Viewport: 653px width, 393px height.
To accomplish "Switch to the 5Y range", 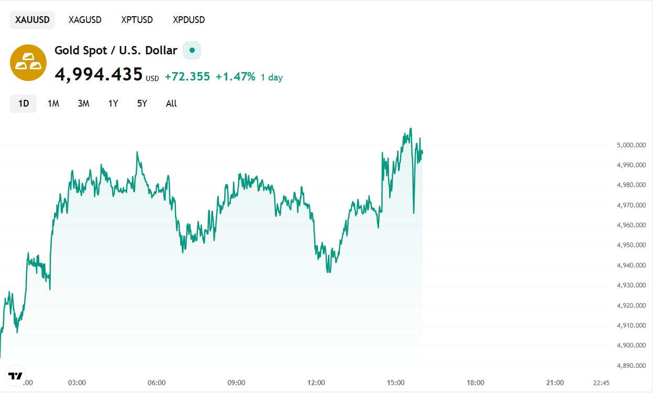I will pyautogui.click(x=141, y=103).
